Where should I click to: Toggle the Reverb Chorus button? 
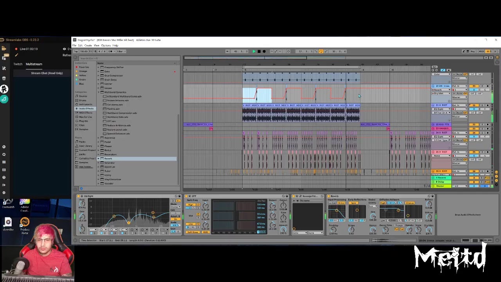(x=410, y=203)
